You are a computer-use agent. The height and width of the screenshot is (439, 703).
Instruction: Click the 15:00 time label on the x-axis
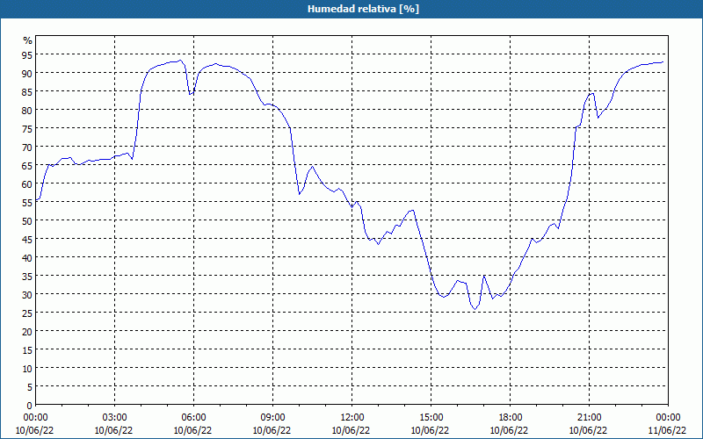tap(431, 418)
